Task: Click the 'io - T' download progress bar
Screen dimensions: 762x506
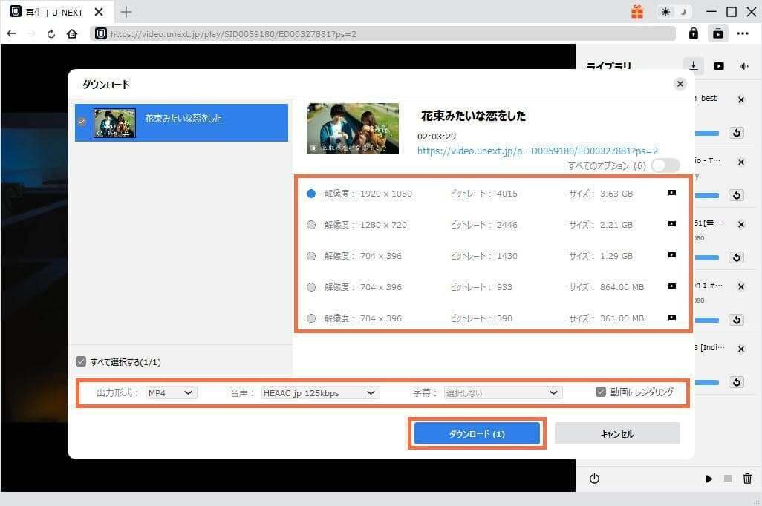Action: click(x=707, y=195)
